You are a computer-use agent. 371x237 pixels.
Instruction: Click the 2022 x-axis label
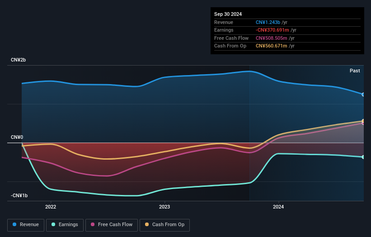pos(51,207)
